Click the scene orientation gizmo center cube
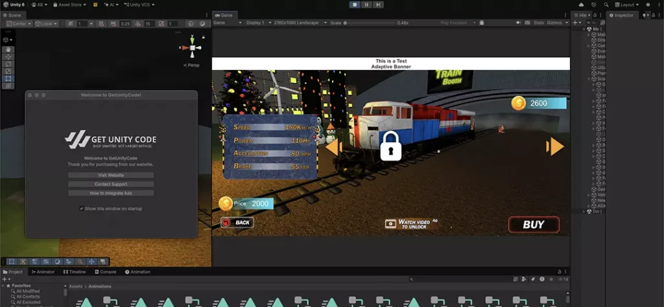The height and width of the screenshot is (307, 664). click(192, 48)
